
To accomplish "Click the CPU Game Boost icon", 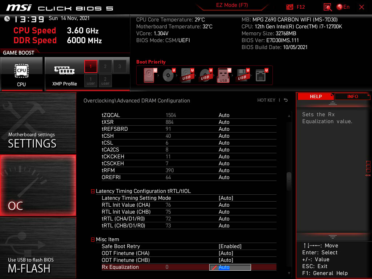I will [21, 74].
